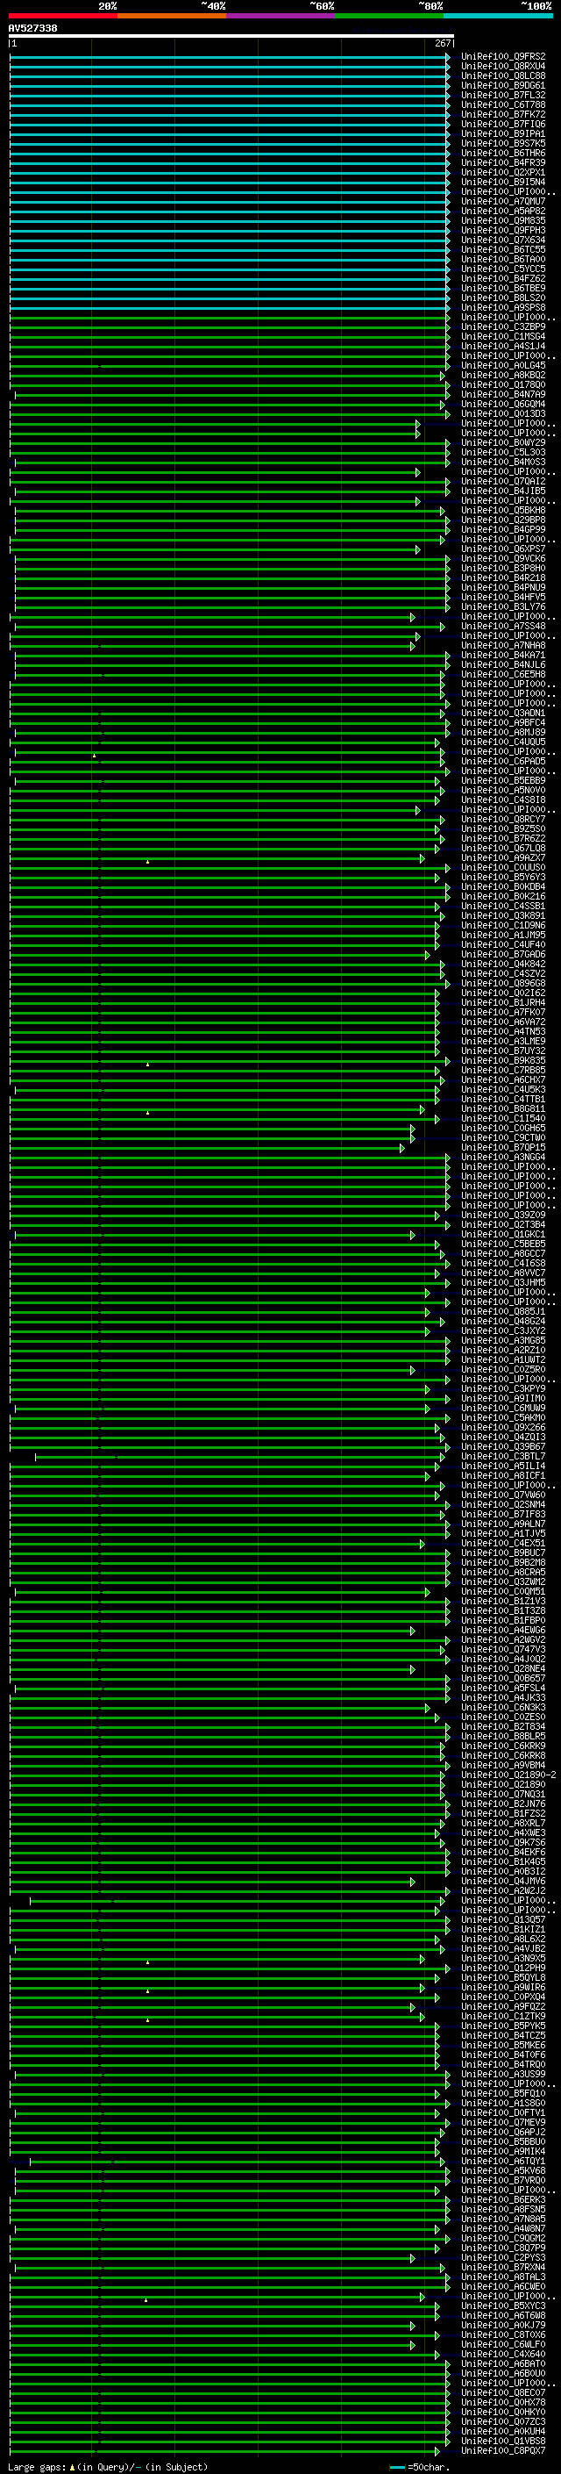This screenshot has width=561, height=2474.
Task: Click label UniRef100_A7NHA8
Action: click(502, 645)
